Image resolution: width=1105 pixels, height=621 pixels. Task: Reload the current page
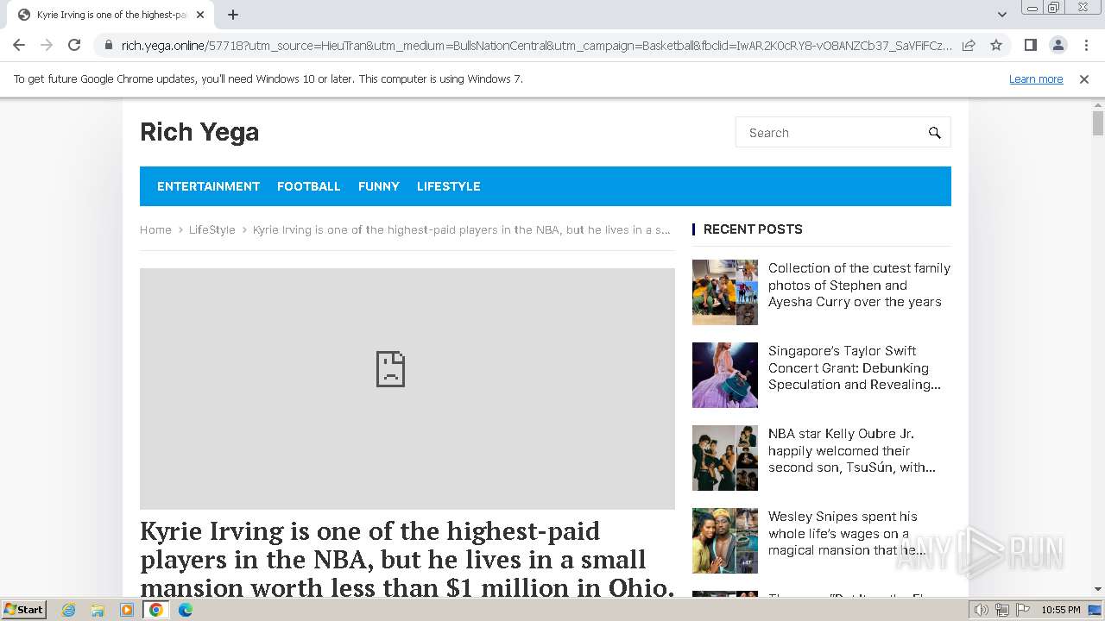click(x=74, y=45)
